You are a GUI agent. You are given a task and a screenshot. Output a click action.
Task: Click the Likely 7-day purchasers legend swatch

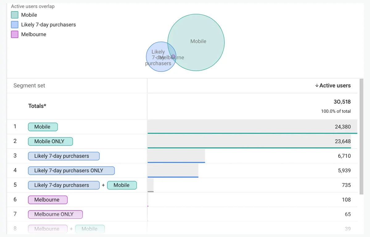pyautogui.click(x=14, y=25)
